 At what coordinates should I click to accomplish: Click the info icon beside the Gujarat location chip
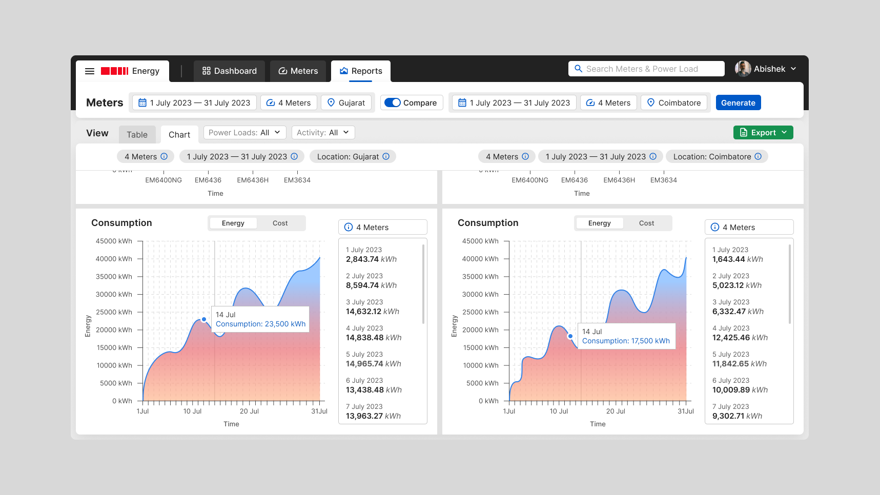[387, 156]
